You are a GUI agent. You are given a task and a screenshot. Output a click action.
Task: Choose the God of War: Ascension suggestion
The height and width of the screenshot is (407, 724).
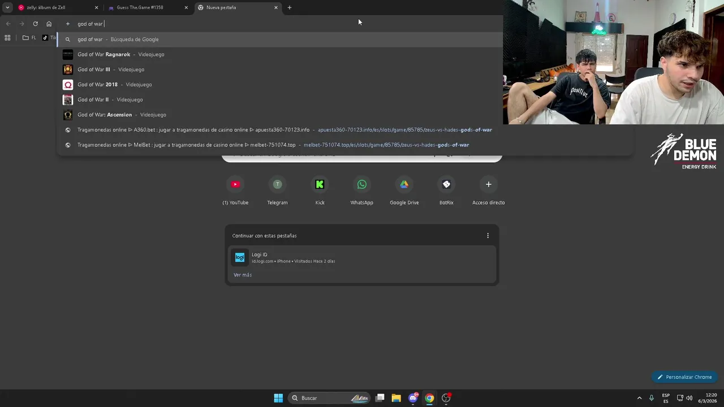point(280,115)
